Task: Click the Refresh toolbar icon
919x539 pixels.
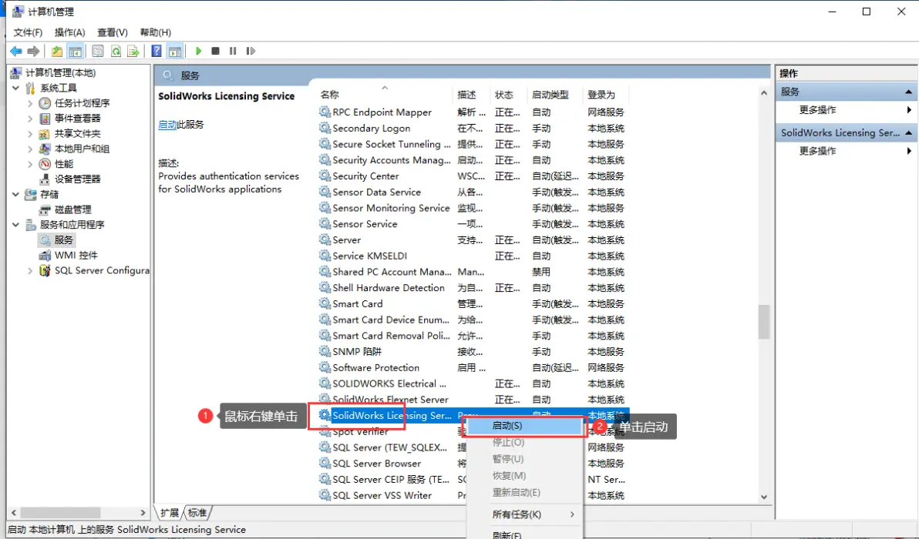Action: (116, 52)
